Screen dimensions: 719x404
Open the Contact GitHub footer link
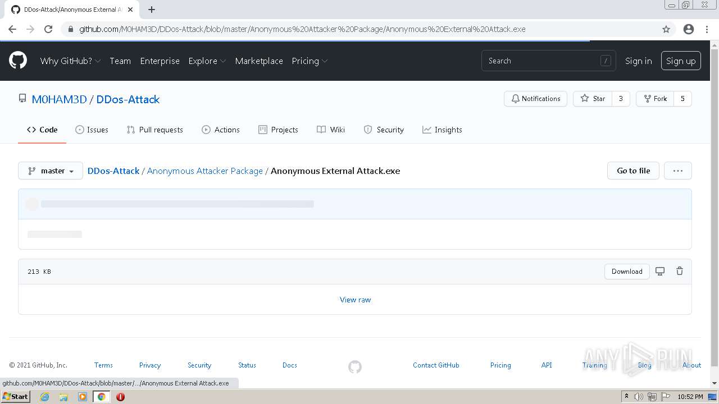point(436,365)
